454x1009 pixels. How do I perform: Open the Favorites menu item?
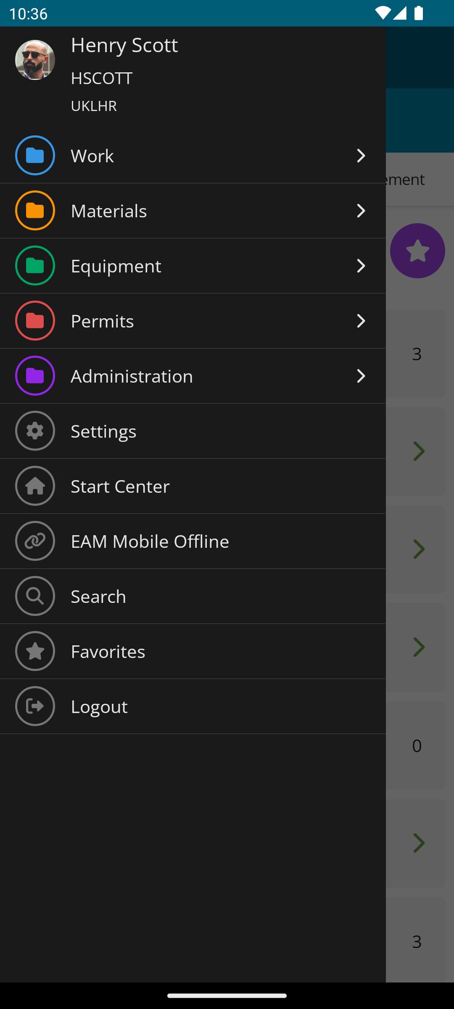(x=108, y=651)
